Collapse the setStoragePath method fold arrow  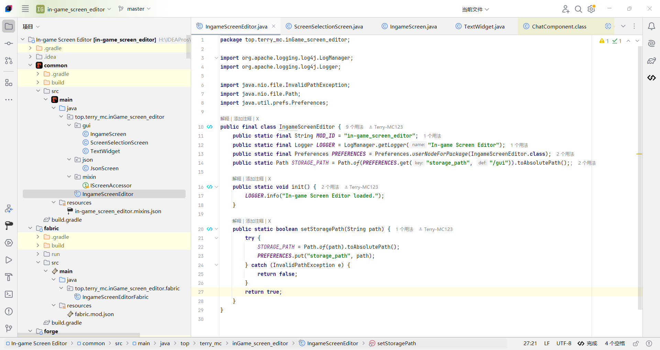click(217, 229)
